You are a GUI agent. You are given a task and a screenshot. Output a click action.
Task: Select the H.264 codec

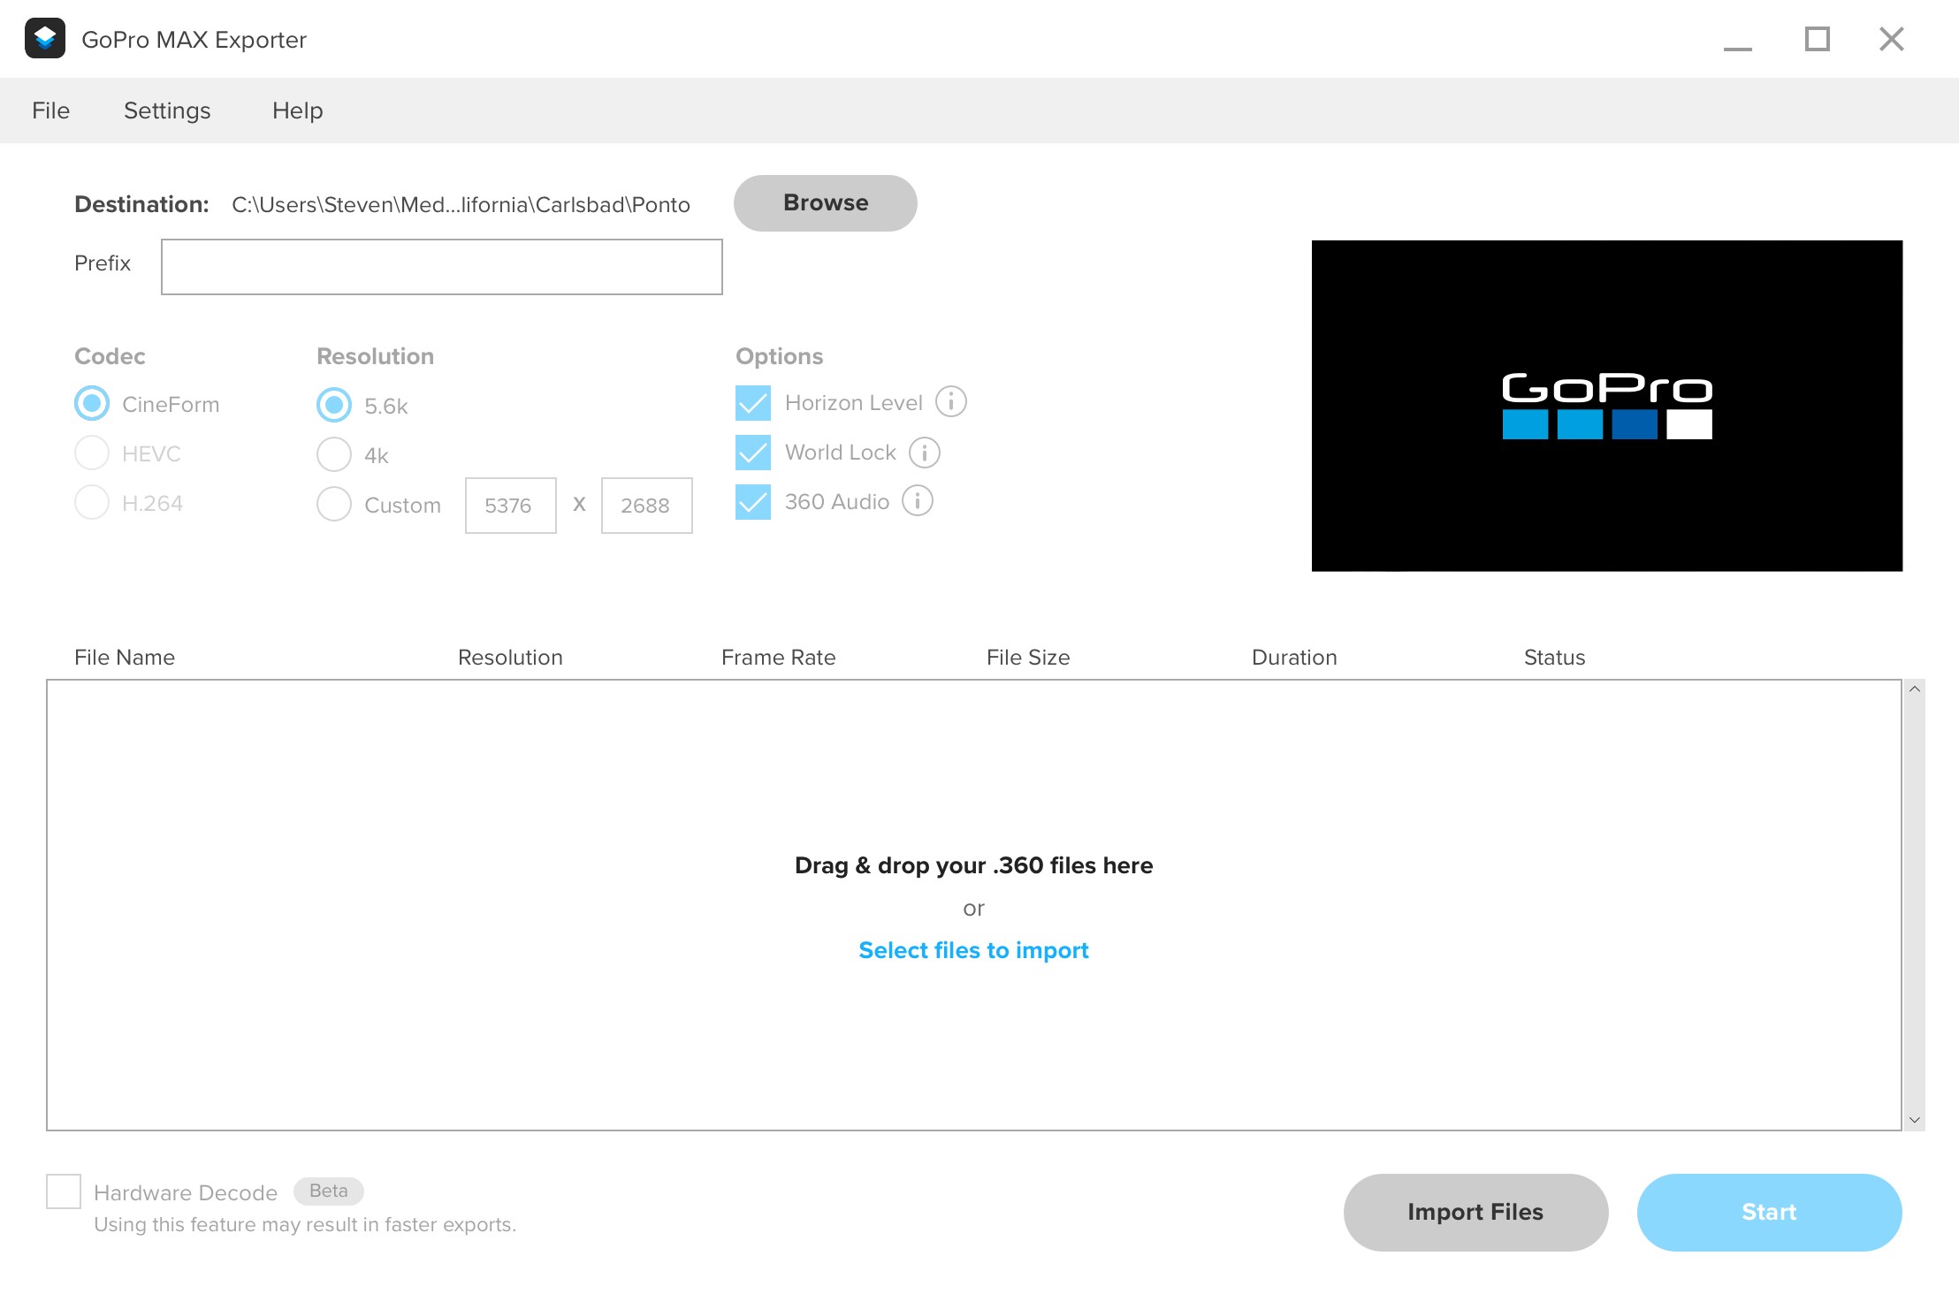91,502
